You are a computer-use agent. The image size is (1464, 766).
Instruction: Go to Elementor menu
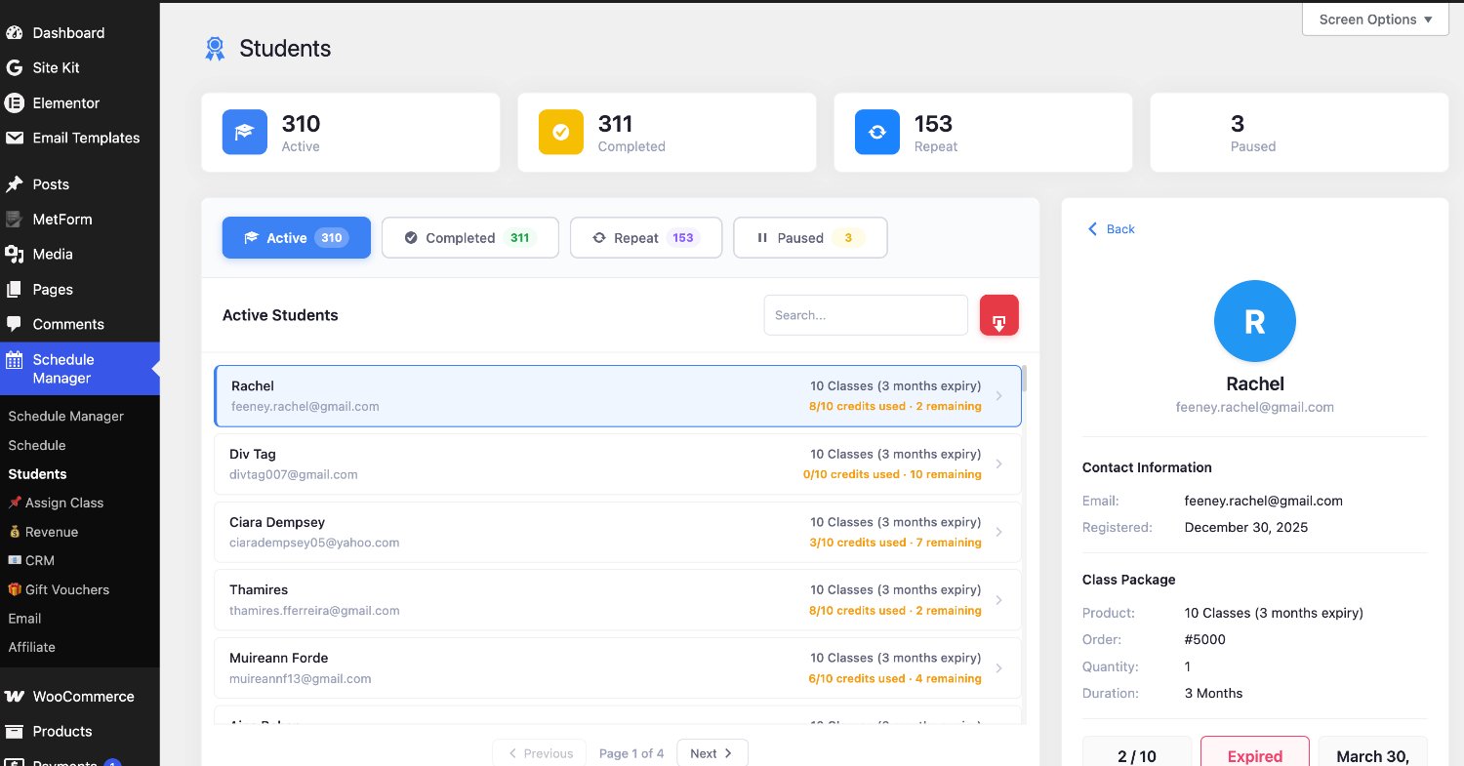(x=80, y=102)
